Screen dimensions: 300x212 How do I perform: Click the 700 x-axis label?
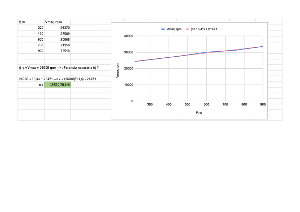coord(225,104)
